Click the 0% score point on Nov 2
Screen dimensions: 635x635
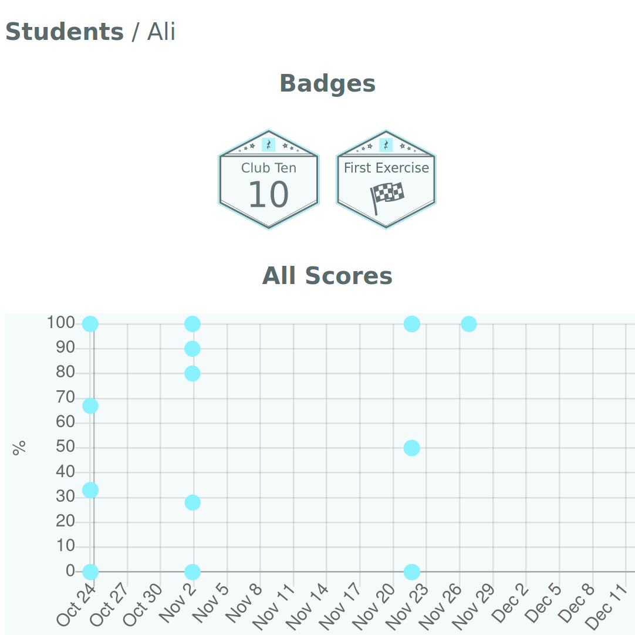tap(192, 571)
